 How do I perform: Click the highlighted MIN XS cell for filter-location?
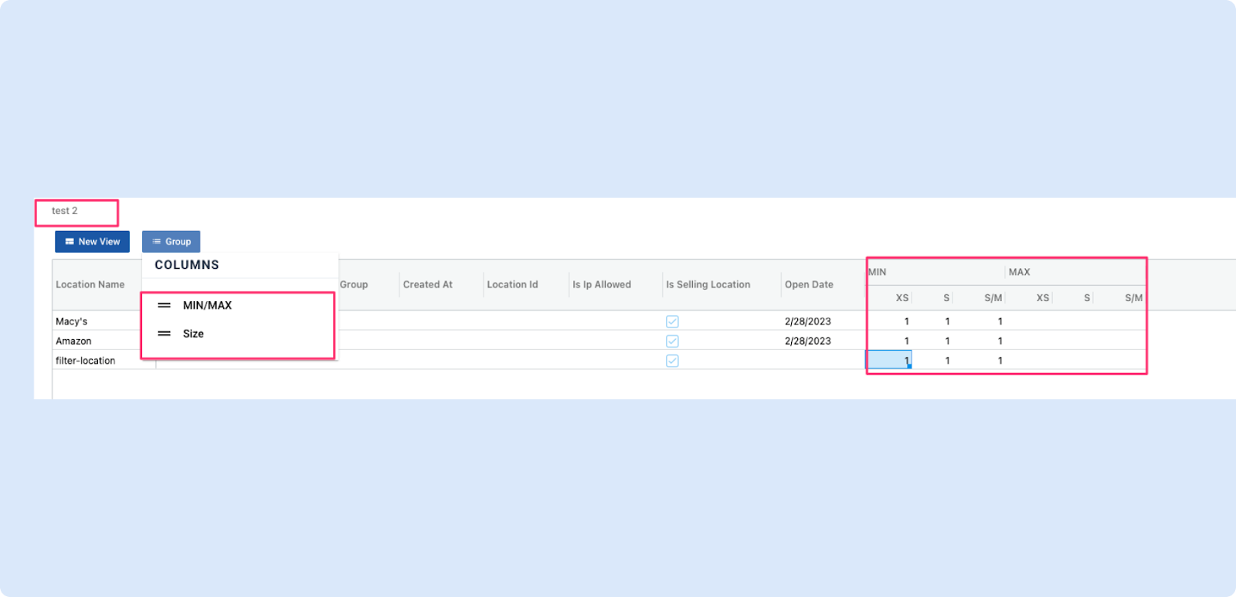[x=888, y=360]
